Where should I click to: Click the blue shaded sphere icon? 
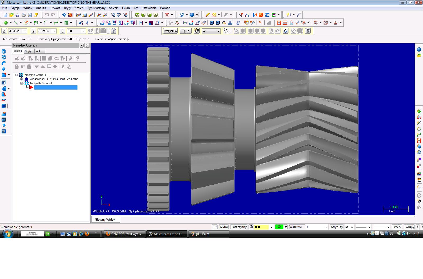click(192, 15)
